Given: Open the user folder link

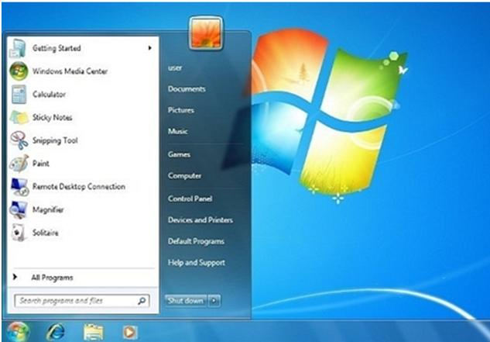Looking at the screenshot, I should pyautogui.click(x=175, y=68).
